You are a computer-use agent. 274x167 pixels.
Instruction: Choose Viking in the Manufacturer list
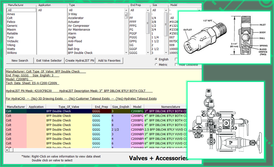11,45
